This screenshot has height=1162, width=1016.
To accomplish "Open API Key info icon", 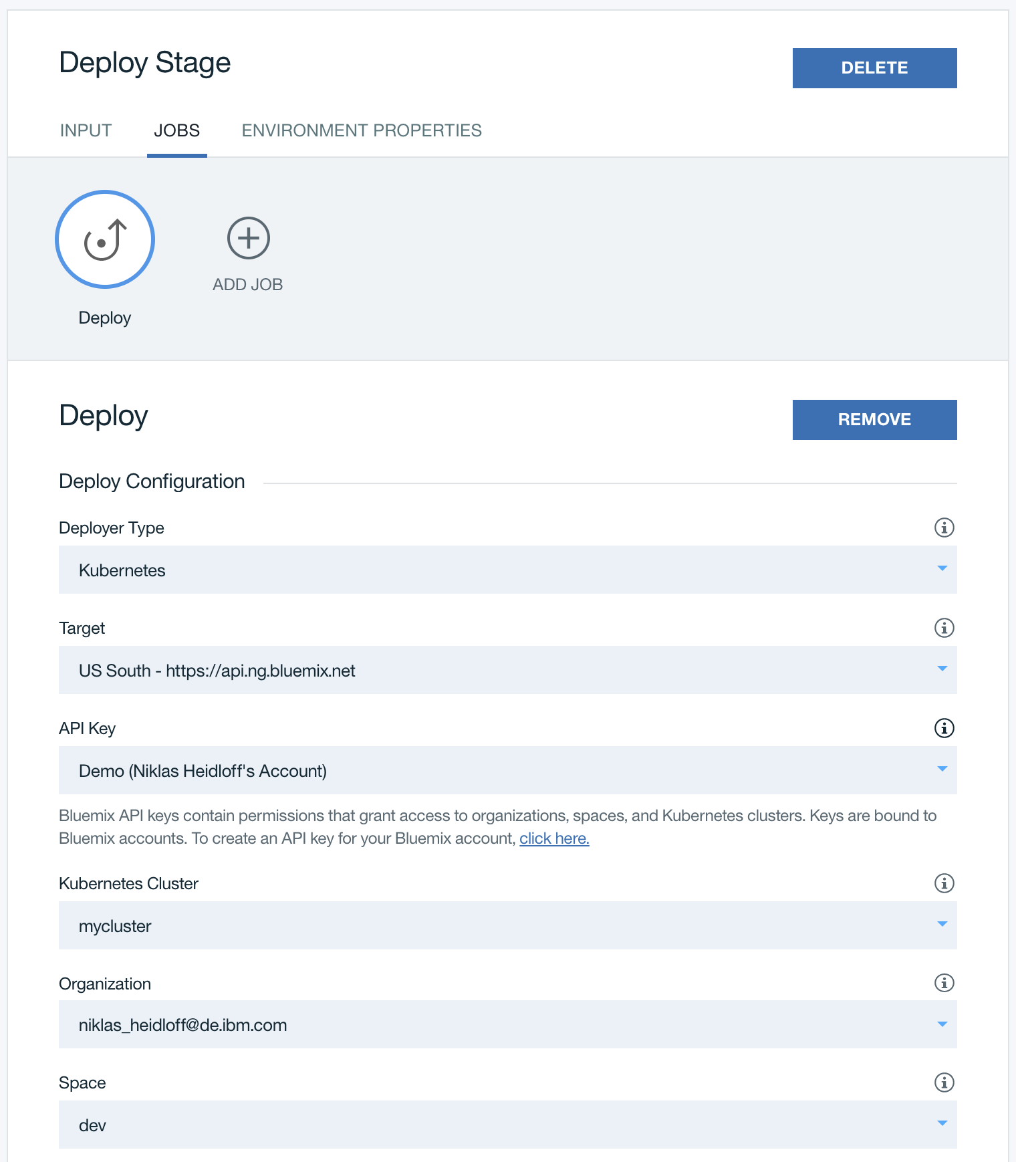I will coord(944,728).
